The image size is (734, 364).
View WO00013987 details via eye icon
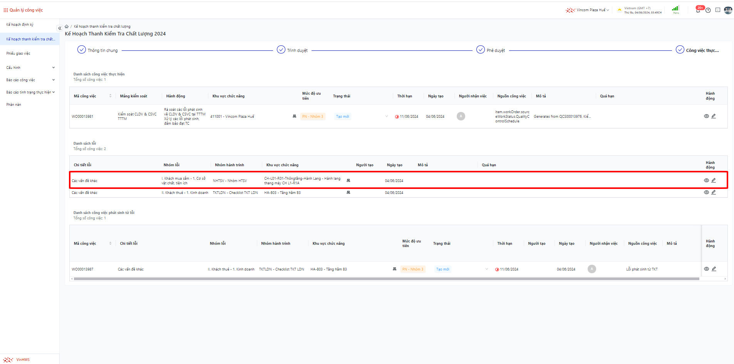(706, 269)
